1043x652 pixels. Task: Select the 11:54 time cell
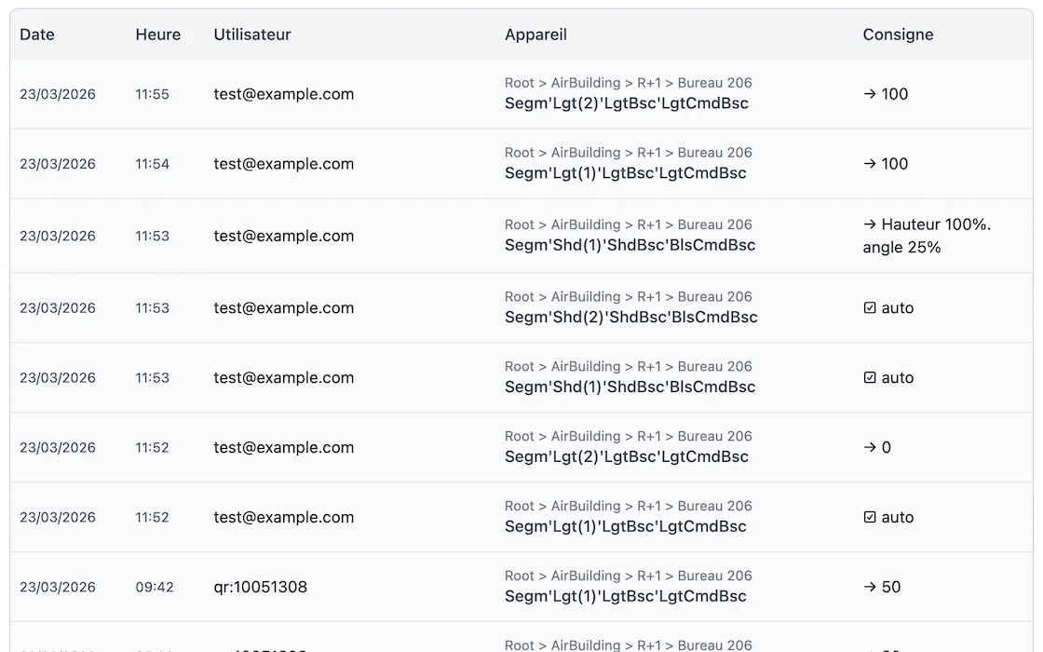(152, 164)
